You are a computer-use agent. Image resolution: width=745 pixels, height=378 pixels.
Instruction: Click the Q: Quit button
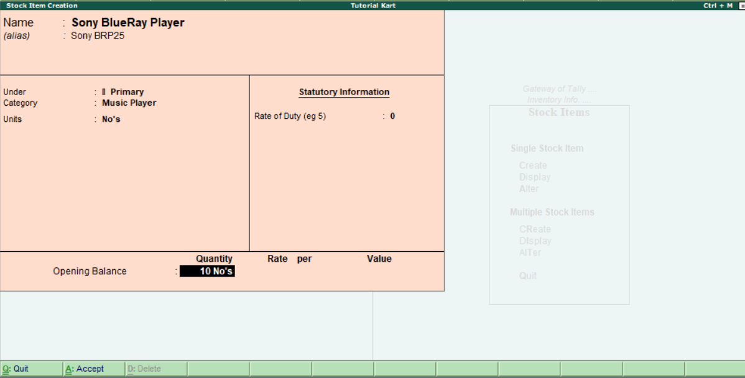pyautogui.click(x=31, y=369)
